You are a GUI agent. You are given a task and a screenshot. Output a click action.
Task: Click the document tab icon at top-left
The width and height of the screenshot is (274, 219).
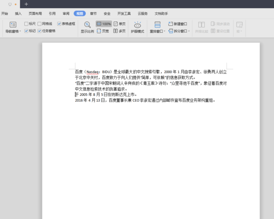tap(10, 4)
